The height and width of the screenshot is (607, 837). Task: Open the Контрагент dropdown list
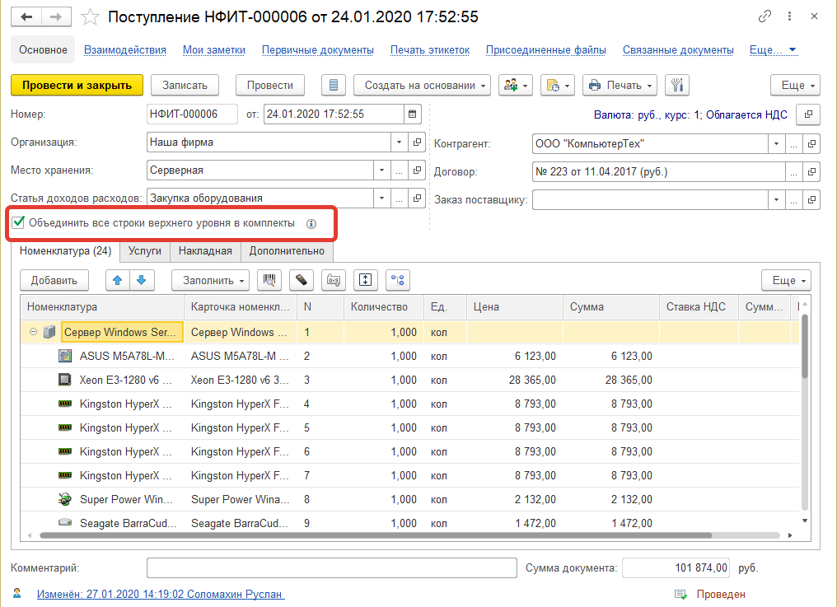click(x=776, y=144)
